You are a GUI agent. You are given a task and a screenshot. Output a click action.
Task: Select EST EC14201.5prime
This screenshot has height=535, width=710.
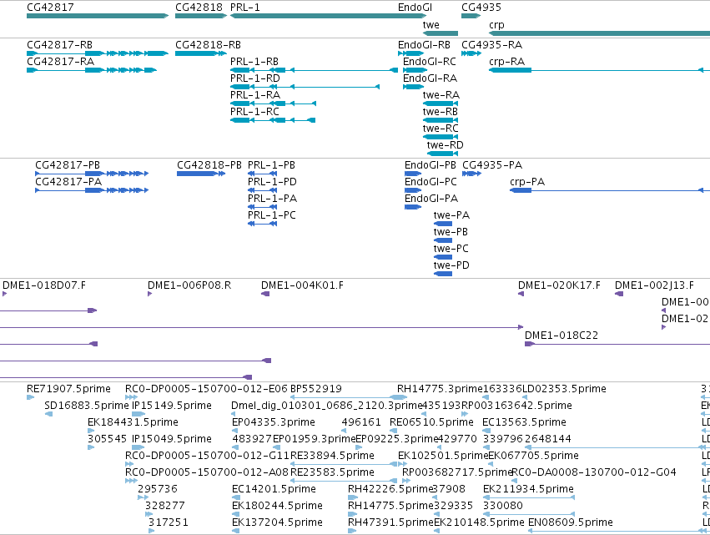point(235,497)
